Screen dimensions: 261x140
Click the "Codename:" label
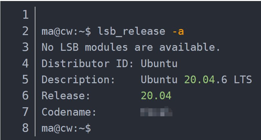[69, 112]
